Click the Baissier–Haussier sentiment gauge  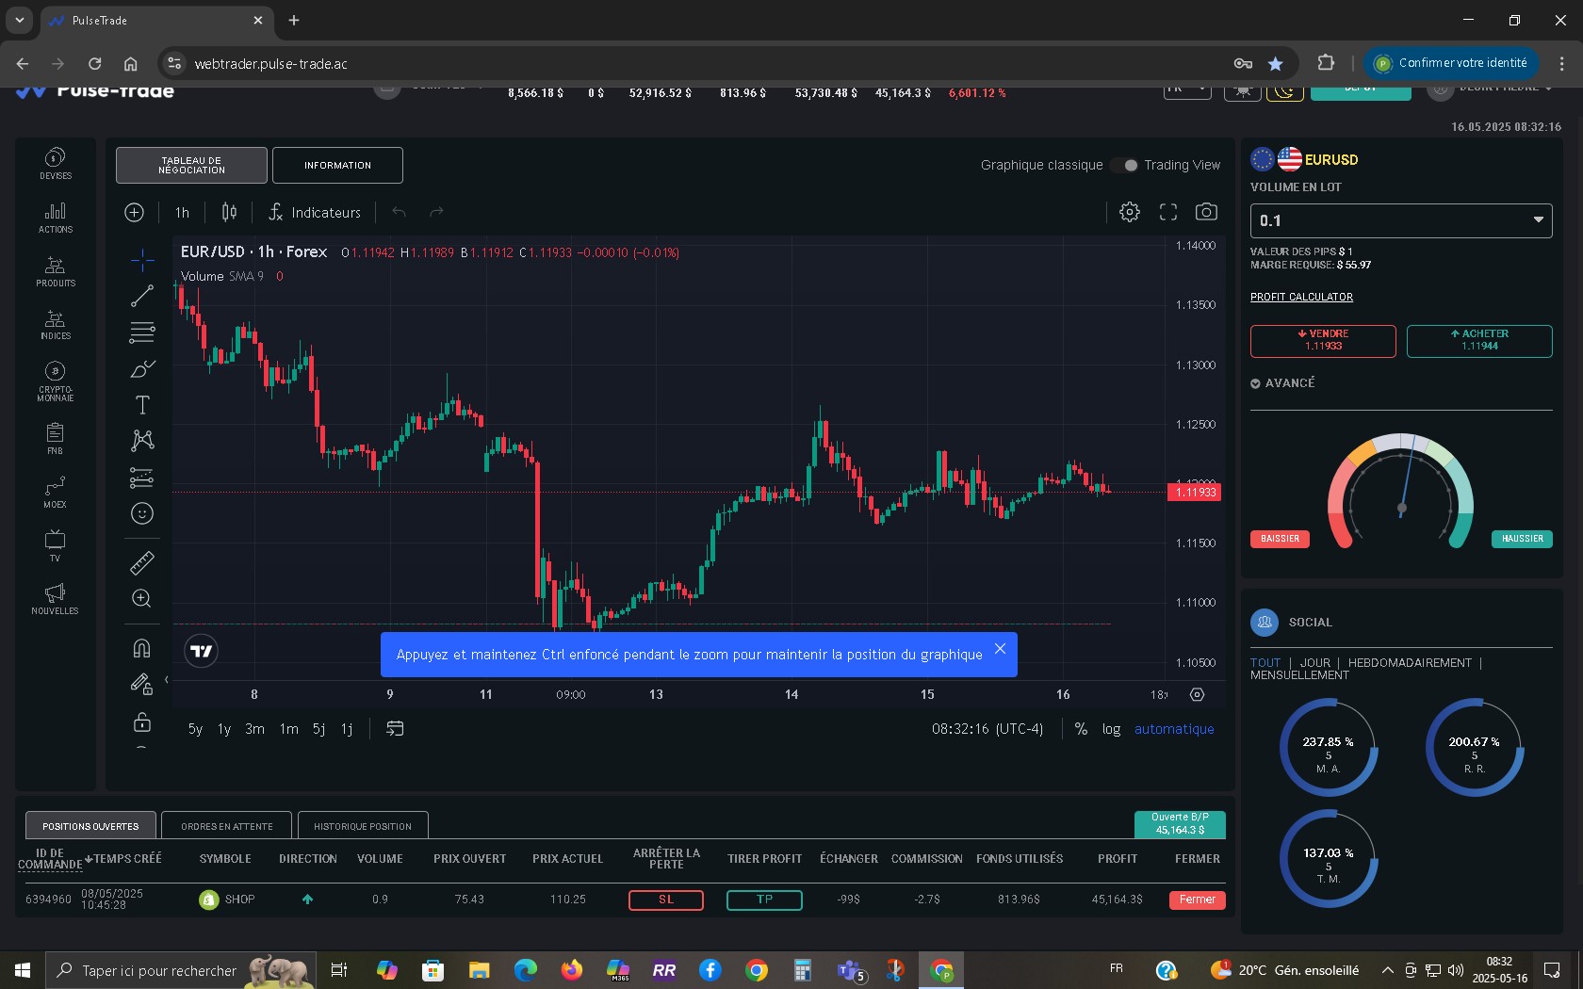1400,492
